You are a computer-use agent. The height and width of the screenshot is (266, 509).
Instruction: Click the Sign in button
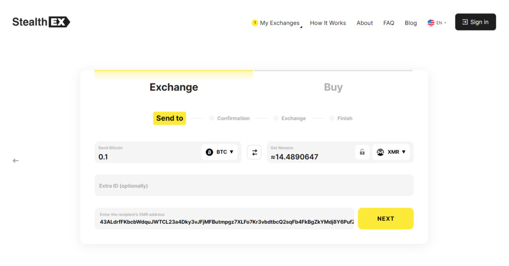tap(475, 22)
